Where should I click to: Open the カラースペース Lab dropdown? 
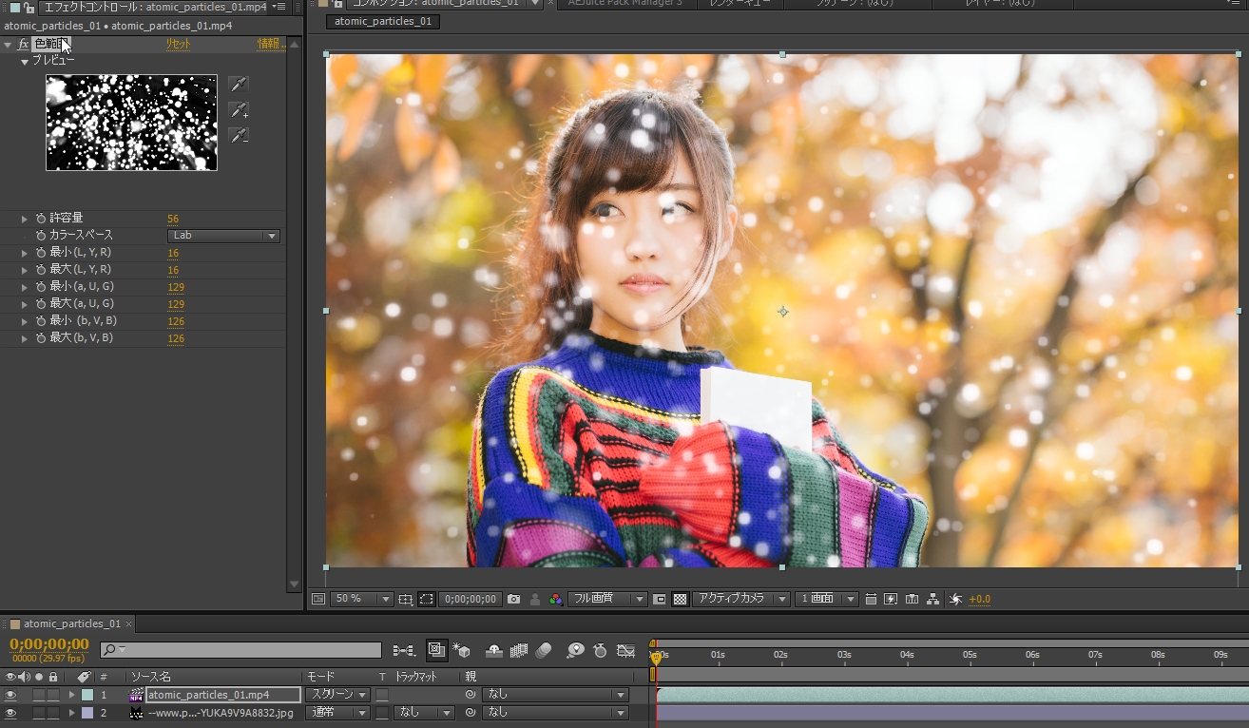[x=223, y=236]
